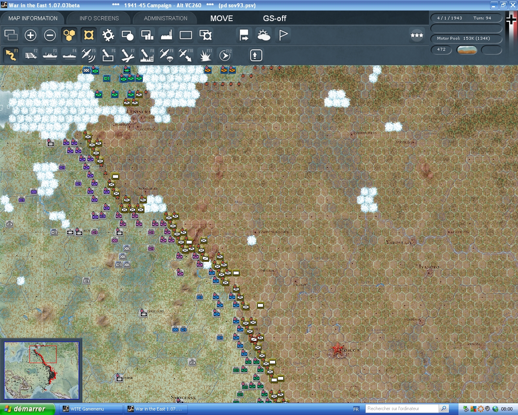The image size is (518, 415).
Task: Click the overview minimap
Action: point(41,370)
